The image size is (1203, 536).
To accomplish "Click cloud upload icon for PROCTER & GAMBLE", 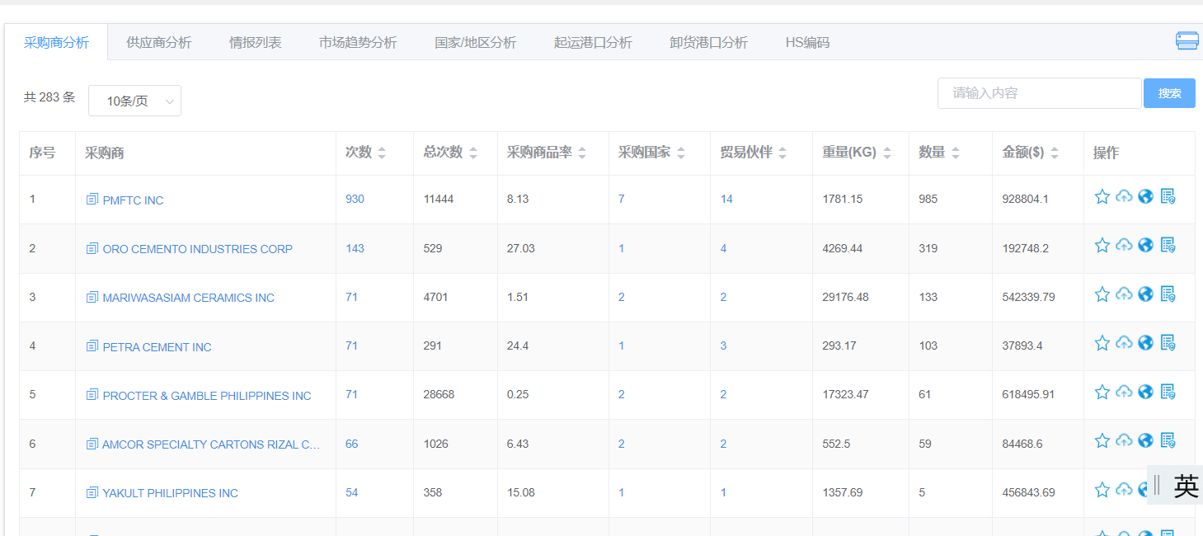I will tap(1124, 392).
